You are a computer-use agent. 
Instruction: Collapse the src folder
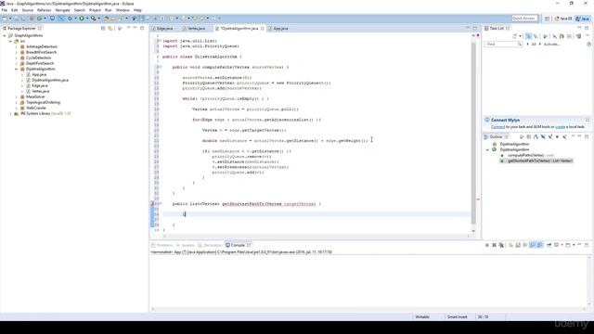10,41
